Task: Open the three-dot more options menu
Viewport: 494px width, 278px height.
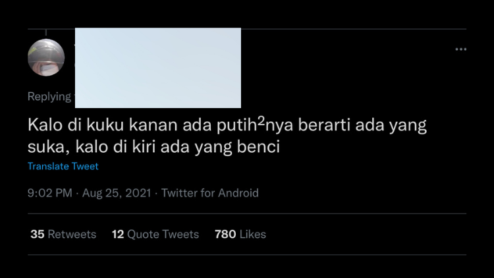Action: pos(460,49)
